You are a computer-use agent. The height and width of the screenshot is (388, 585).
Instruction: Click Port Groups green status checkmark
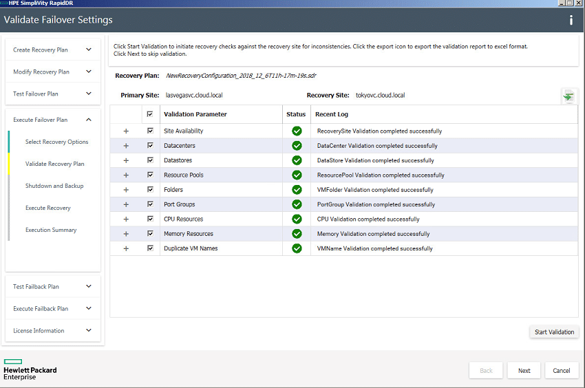coord(297,204)
